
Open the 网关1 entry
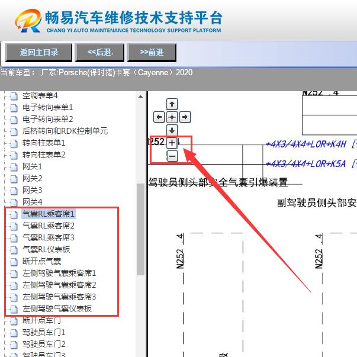click(32, 167)
